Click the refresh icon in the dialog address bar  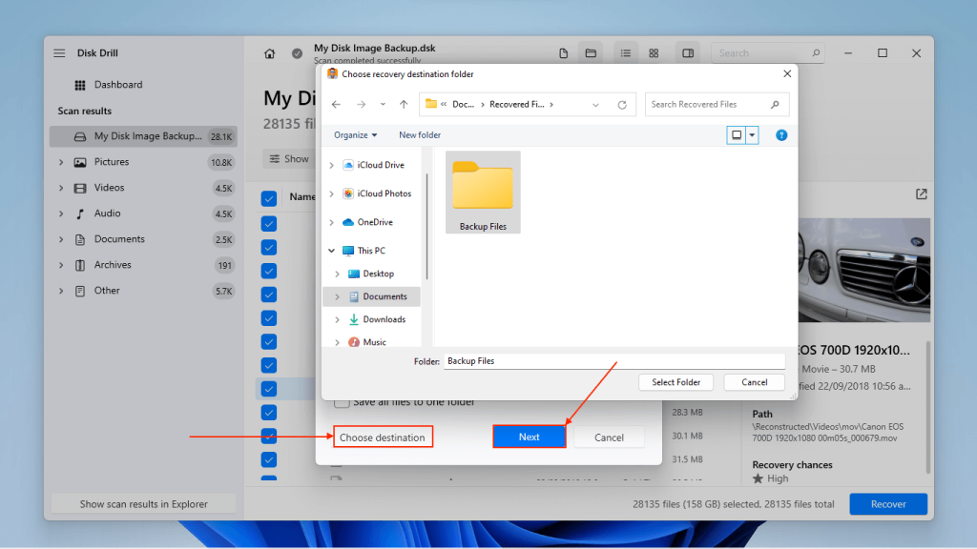point(624,104)
